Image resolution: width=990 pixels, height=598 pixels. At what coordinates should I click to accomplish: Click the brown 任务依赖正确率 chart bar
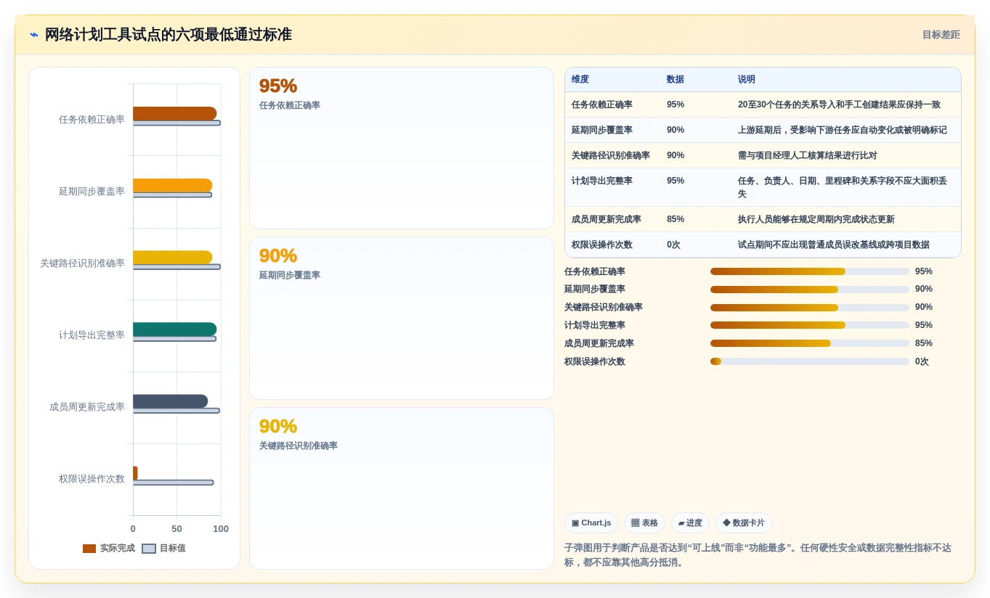(x=174, y=113)
